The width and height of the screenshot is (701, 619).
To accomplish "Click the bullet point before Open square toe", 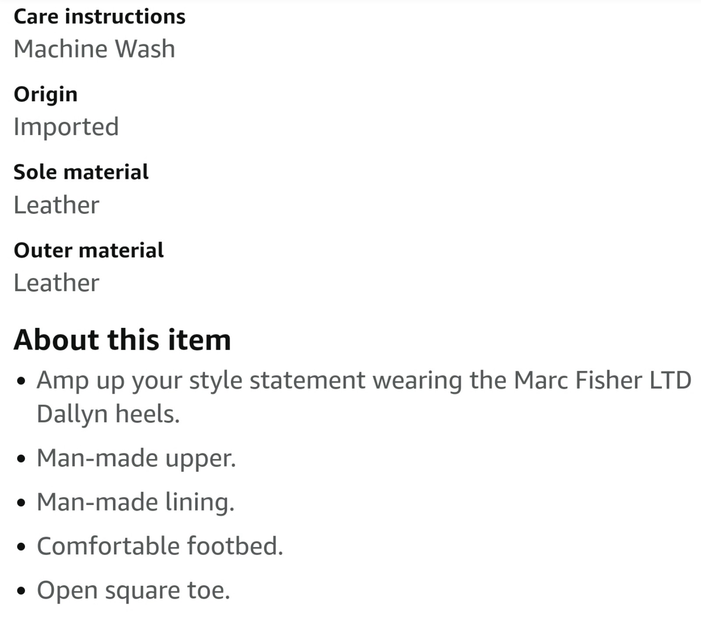I will click(21, 591).
